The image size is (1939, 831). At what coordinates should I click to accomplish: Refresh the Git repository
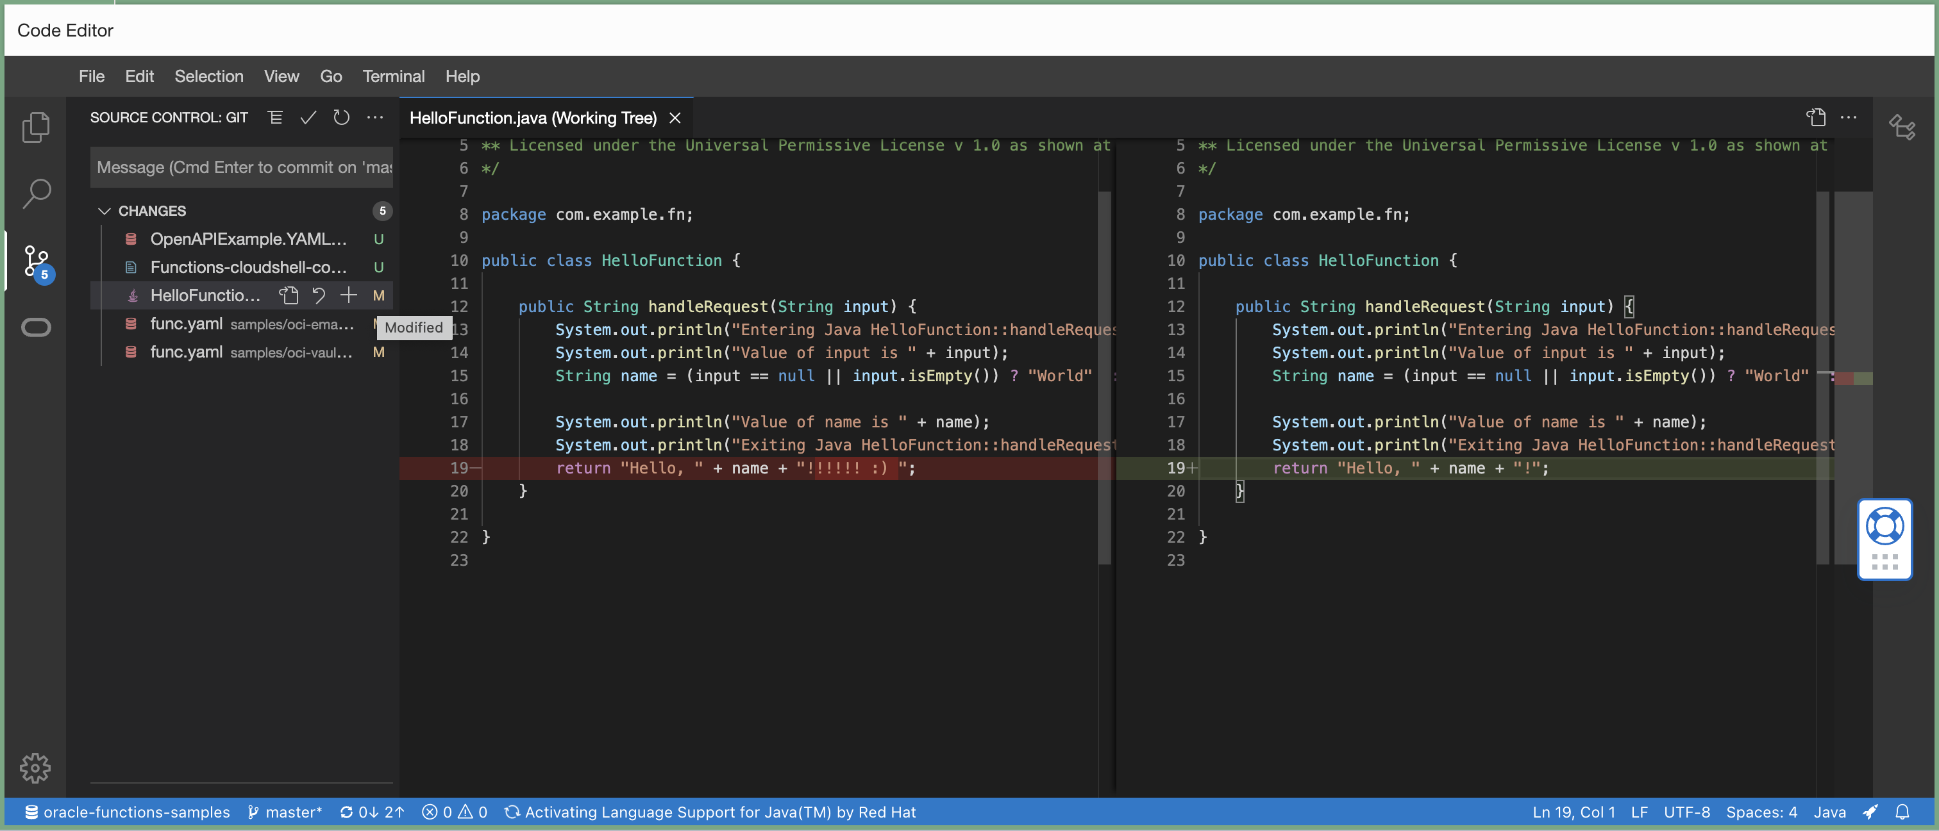coord(341,117)
